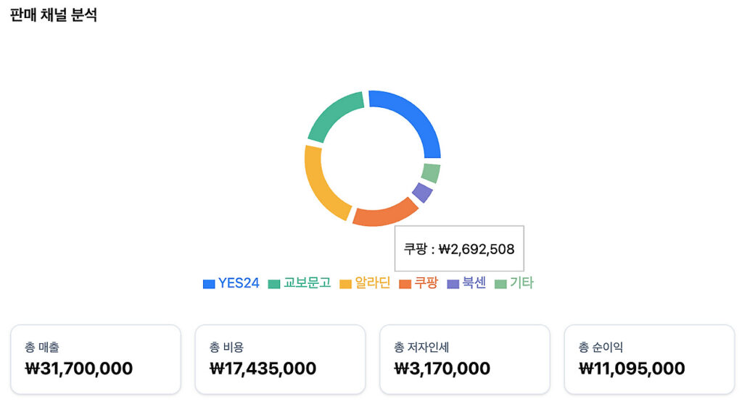Viewport: 747px width, 412px height.
Task: Open the 총 매출 summary card
Action: click(95, 359)
